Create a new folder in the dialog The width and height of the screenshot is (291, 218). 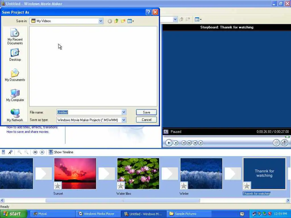(123, 21)
